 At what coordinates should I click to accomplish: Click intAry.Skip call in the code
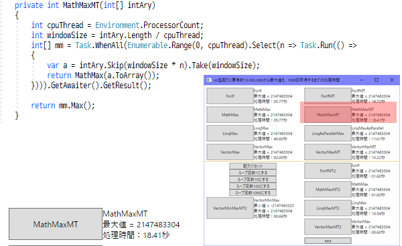(x=101, y=66)
